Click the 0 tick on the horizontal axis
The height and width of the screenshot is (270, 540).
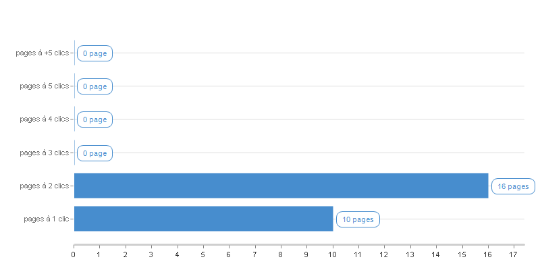(x=74, y=255)
